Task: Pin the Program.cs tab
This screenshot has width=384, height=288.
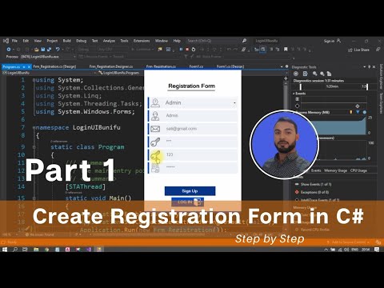Action: pos(23,66)
